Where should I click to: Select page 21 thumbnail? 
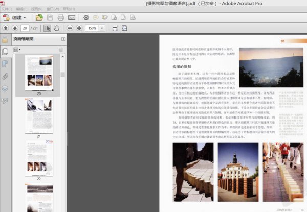pos(39,115)
